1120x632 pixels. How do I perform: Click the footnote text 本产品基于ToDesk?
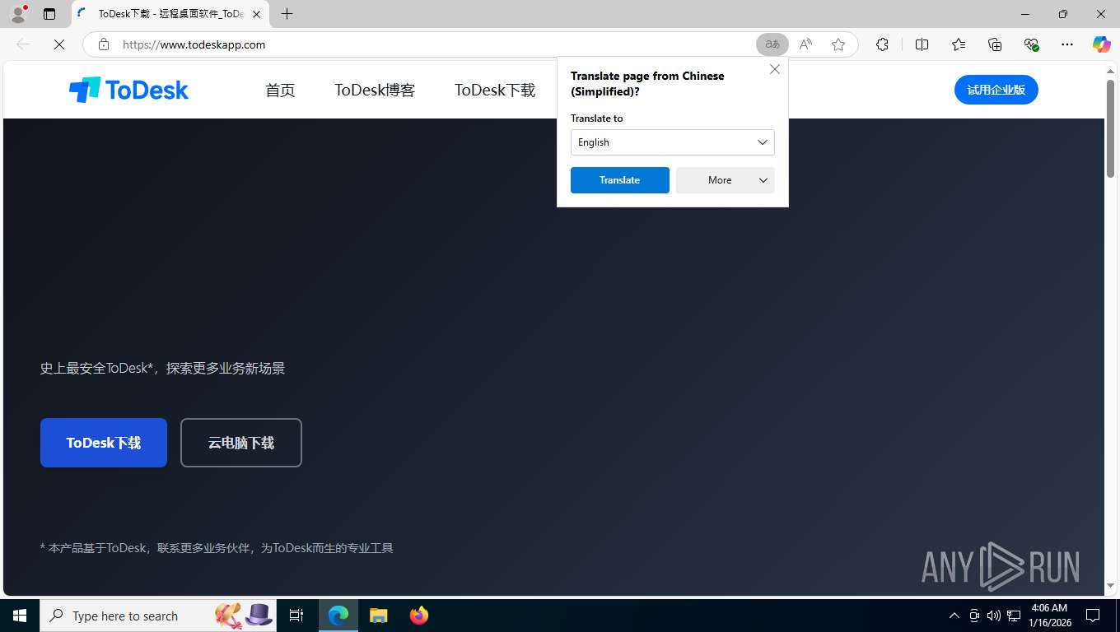(97, 548)
